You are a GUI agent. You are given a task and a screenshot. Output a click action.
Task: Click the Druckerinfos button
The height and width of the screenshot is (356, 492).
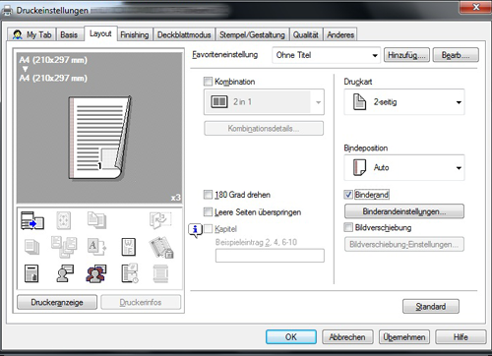pos(141,302)
